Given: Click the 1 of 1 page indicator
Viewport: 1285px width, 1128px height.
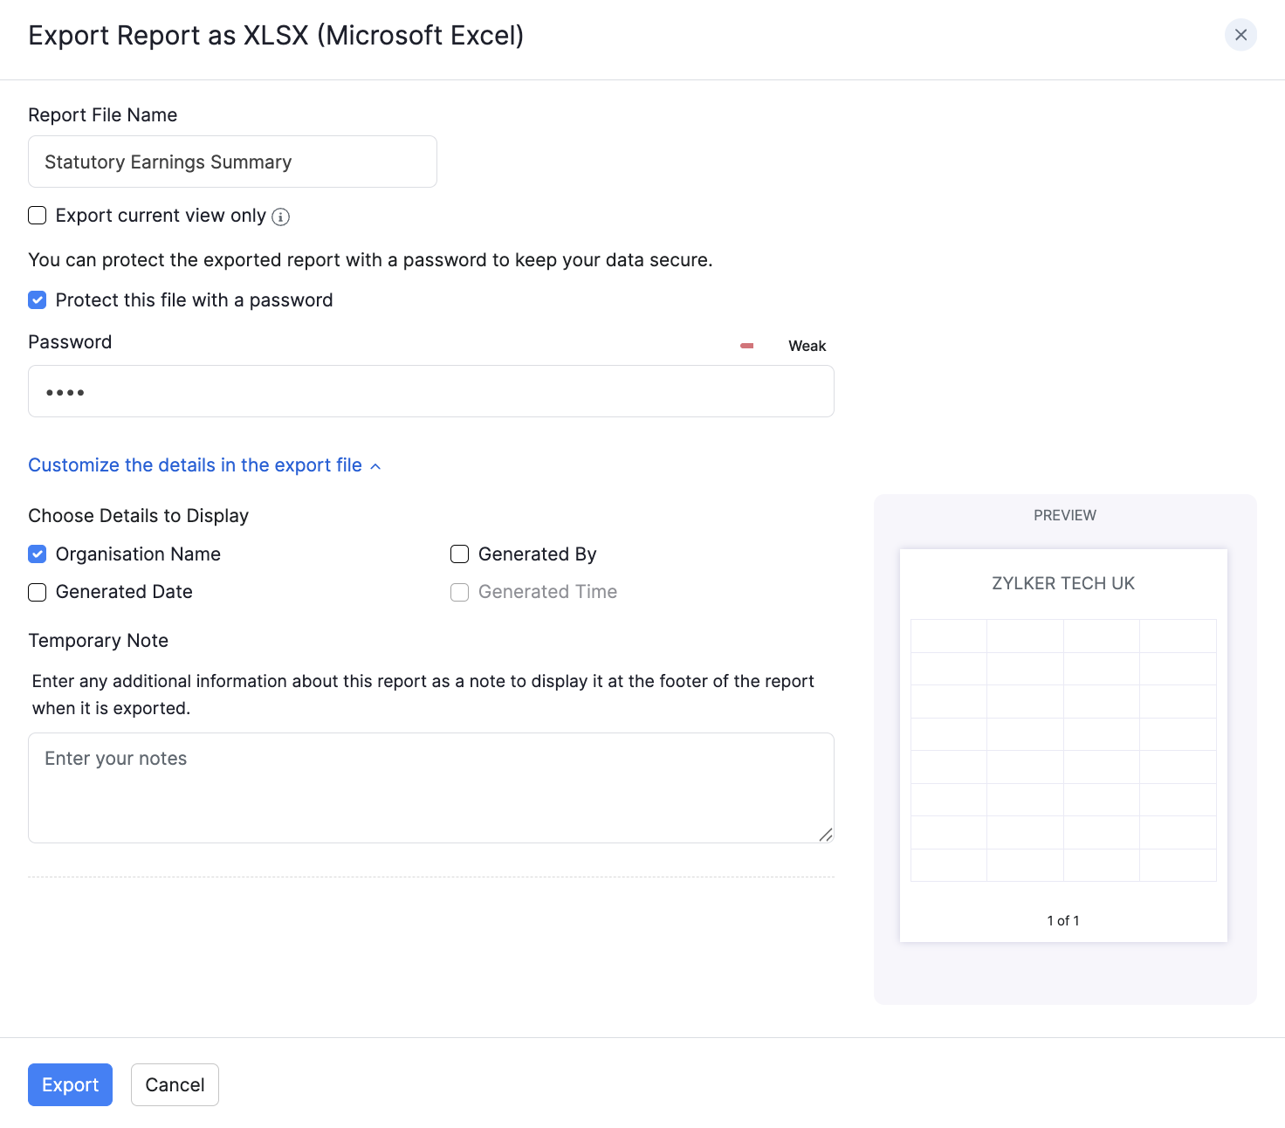Looking at the screenshot, I should coord(1063,920).
